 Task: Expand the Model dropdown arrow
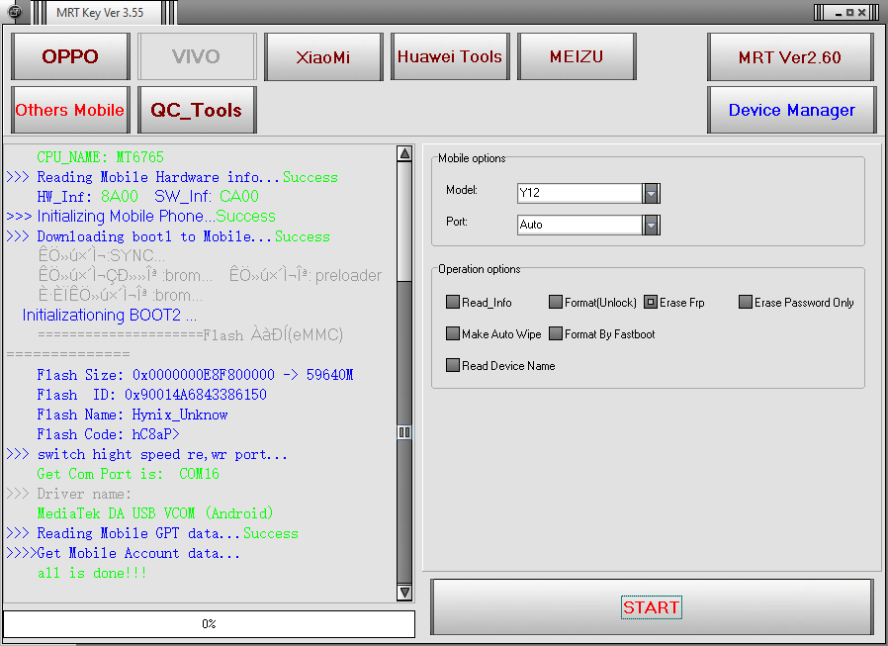coord(651,193)
